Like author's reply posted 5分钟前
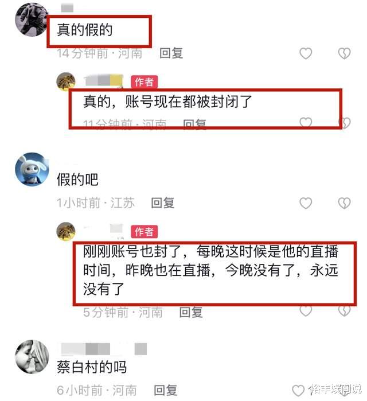This screenshot has height=401, width=367. click(x=306, y=311)
